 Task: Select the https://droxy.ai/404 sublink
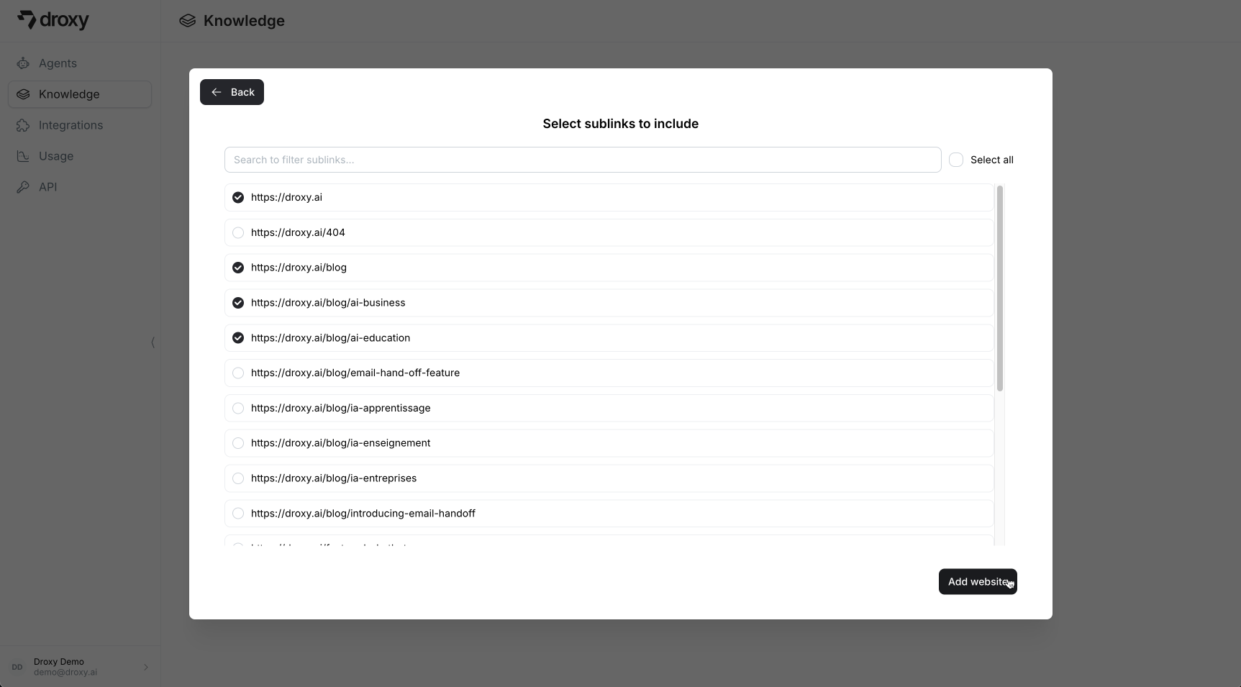click(238, 232)
